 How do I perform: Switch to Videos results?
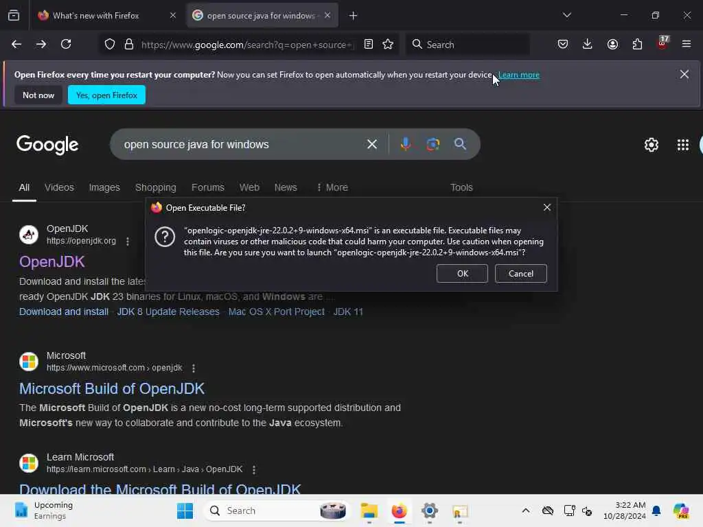pos(59,187)
